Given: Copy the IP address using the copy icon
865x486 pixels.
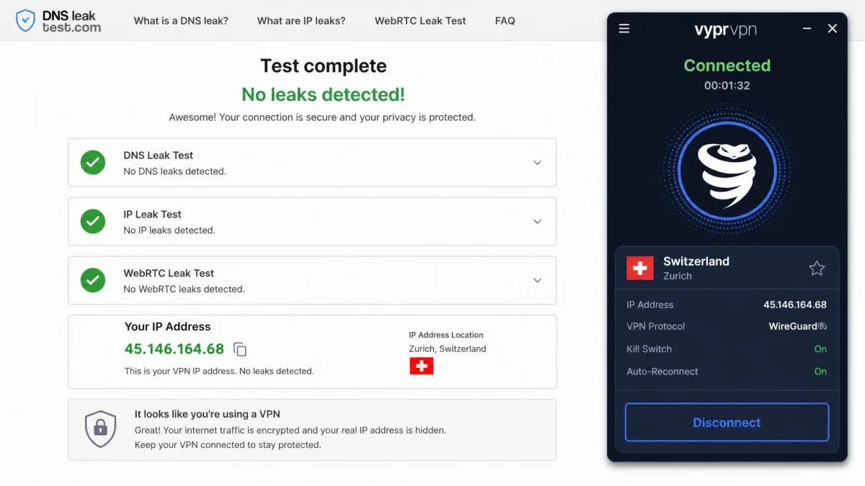Looking at the screenshot, I should tap(240, 350).
